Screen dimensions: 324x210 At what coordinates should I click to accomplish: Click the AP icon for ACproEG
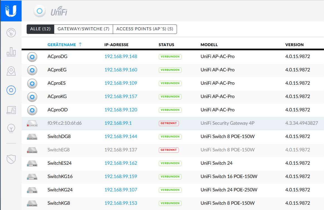(x=32, y=70)
